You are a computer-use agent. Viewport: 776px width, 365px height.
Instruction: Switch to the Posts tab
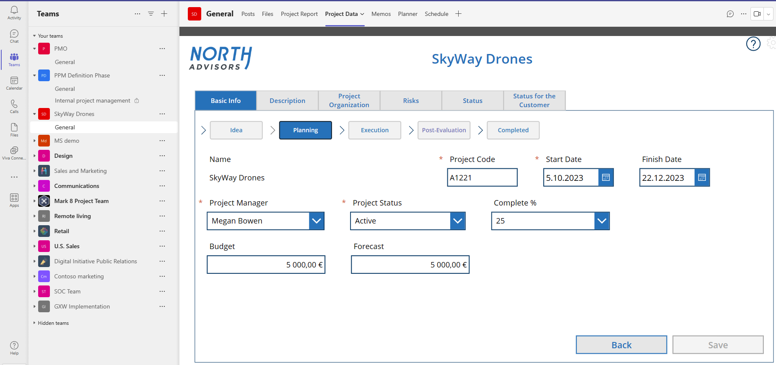[248, 14]
